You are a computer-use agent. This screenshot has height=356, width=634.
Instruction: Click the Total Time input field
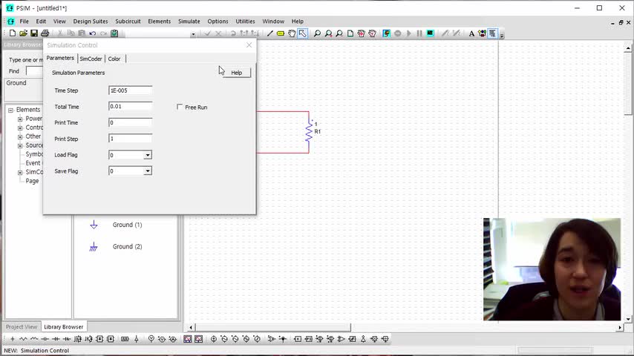click(x=130, y=106)
